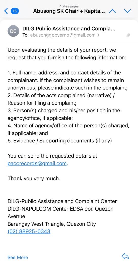Tap the 4 Messages header label
Viewport: 138px width, 261px height.
pos(69,6)
